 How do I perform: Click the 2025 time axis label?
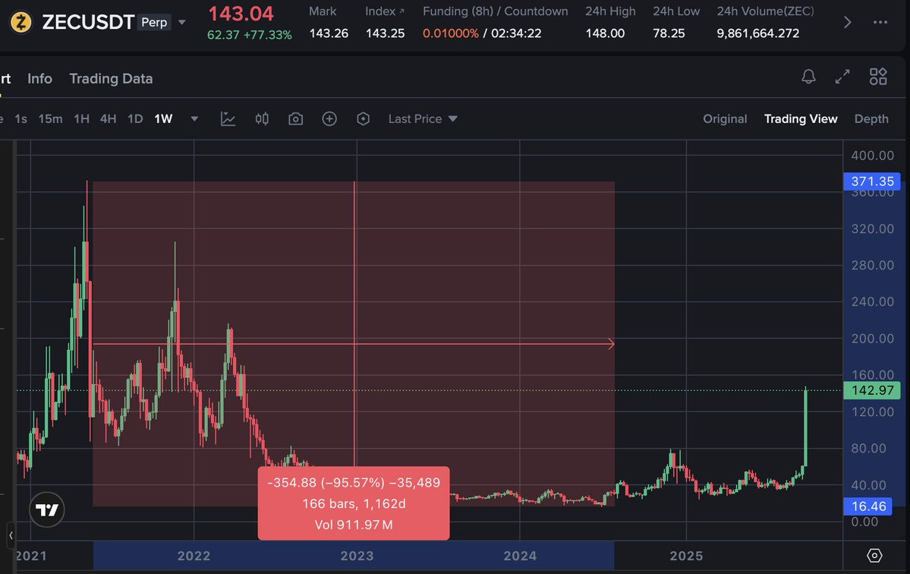tap(686, 556)
